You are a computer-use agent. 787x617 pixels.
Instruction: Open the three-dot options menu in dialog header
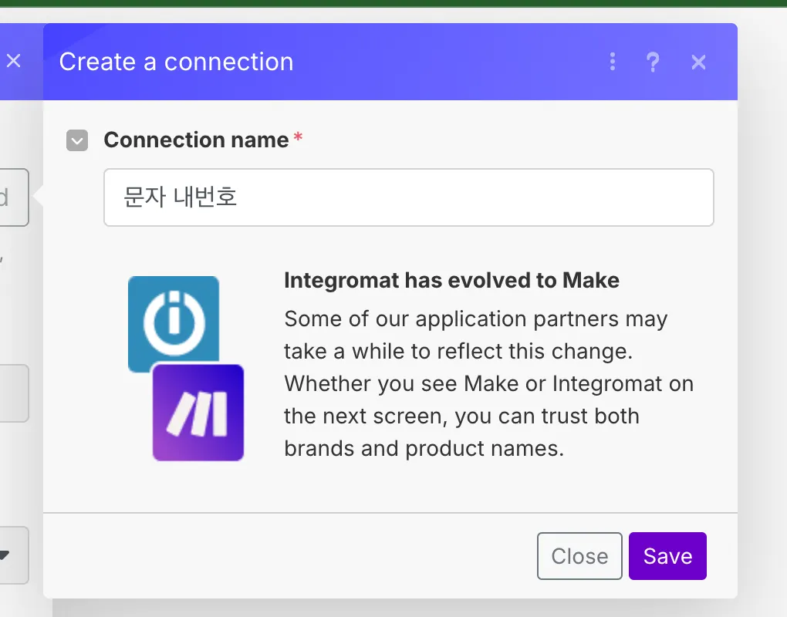[x=613, y=62]
